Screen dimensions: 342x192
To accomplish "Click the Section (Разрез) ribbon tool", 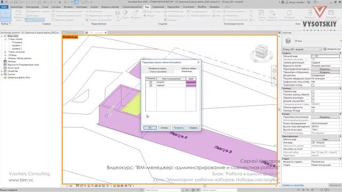I will coord(125,14).
